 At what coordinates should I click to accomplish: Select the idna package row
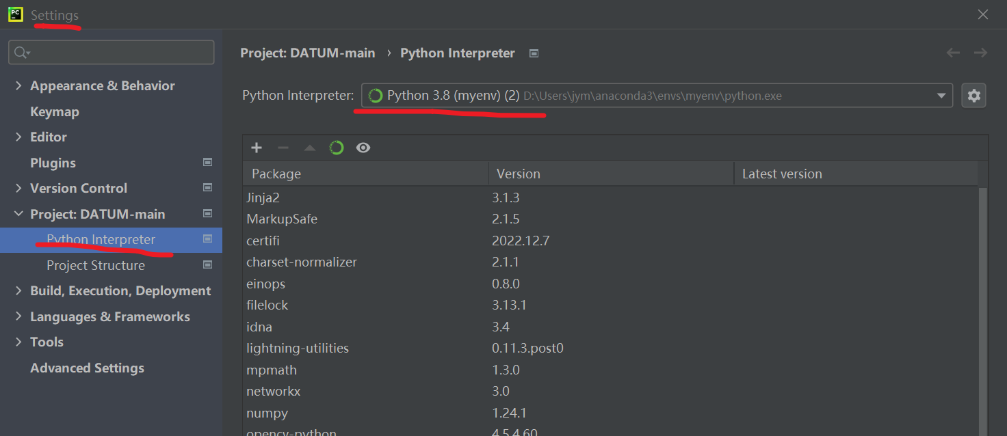(x=610, y=327)
